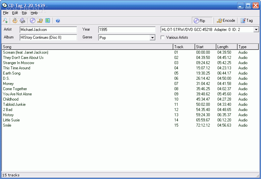Open the Rip menu
This screenshot has height=179, width=261.
[x=24, y=13]
